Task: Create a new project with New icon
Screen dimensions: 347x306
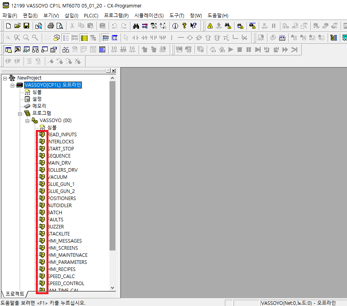Action: pos(8,26)
